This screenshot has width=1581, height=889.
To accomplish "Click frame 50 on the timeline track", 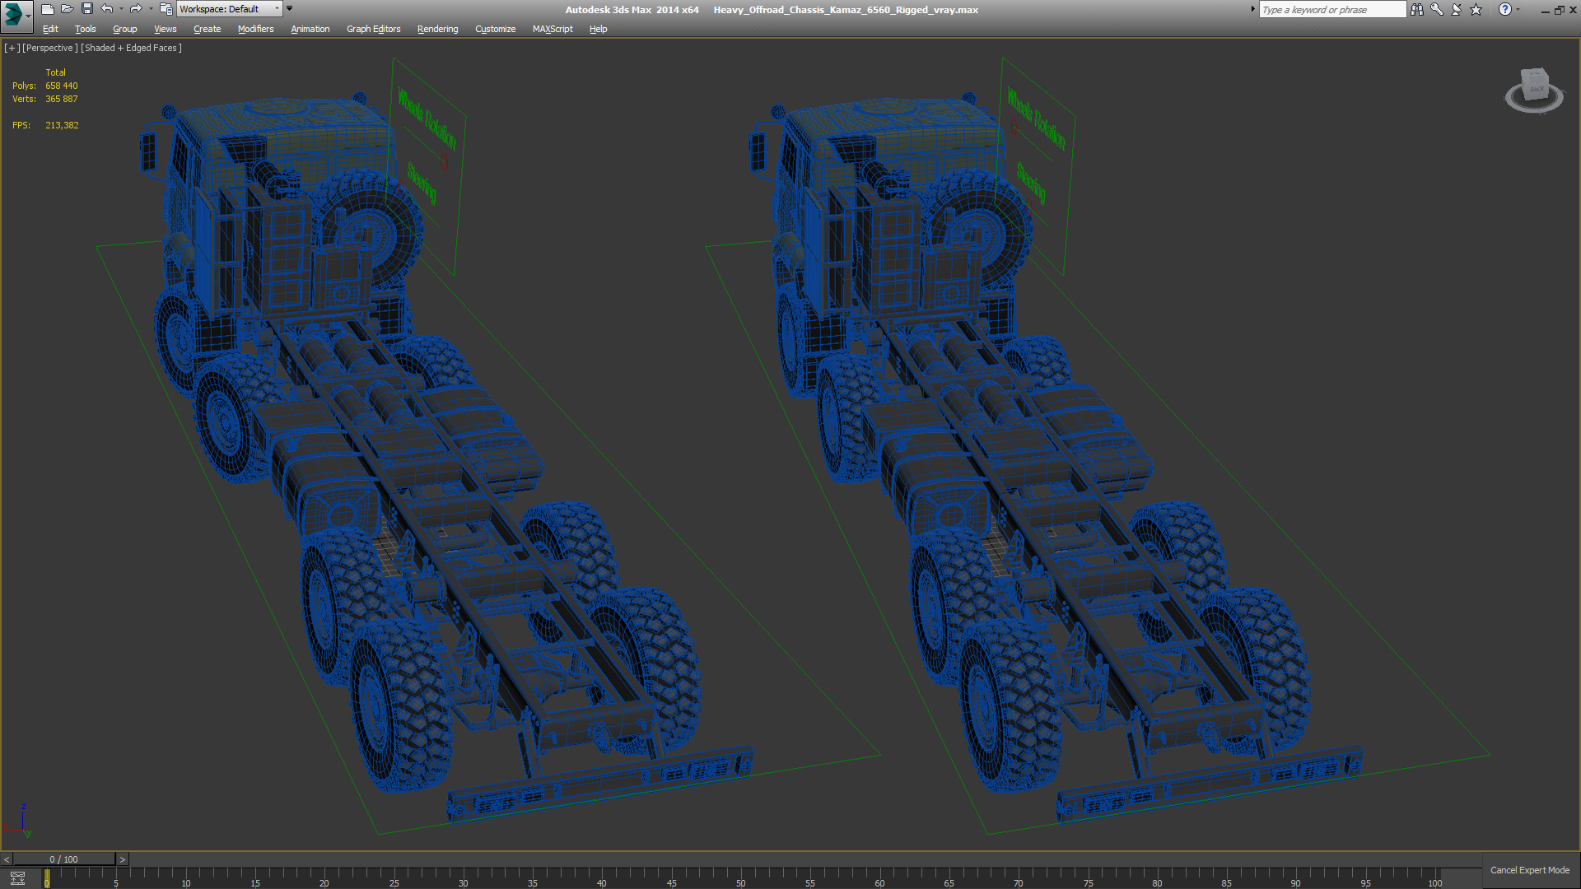I will 741,878.
